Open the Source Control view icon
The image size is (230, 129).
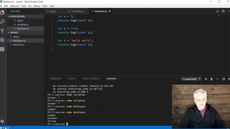click(3, 31)
